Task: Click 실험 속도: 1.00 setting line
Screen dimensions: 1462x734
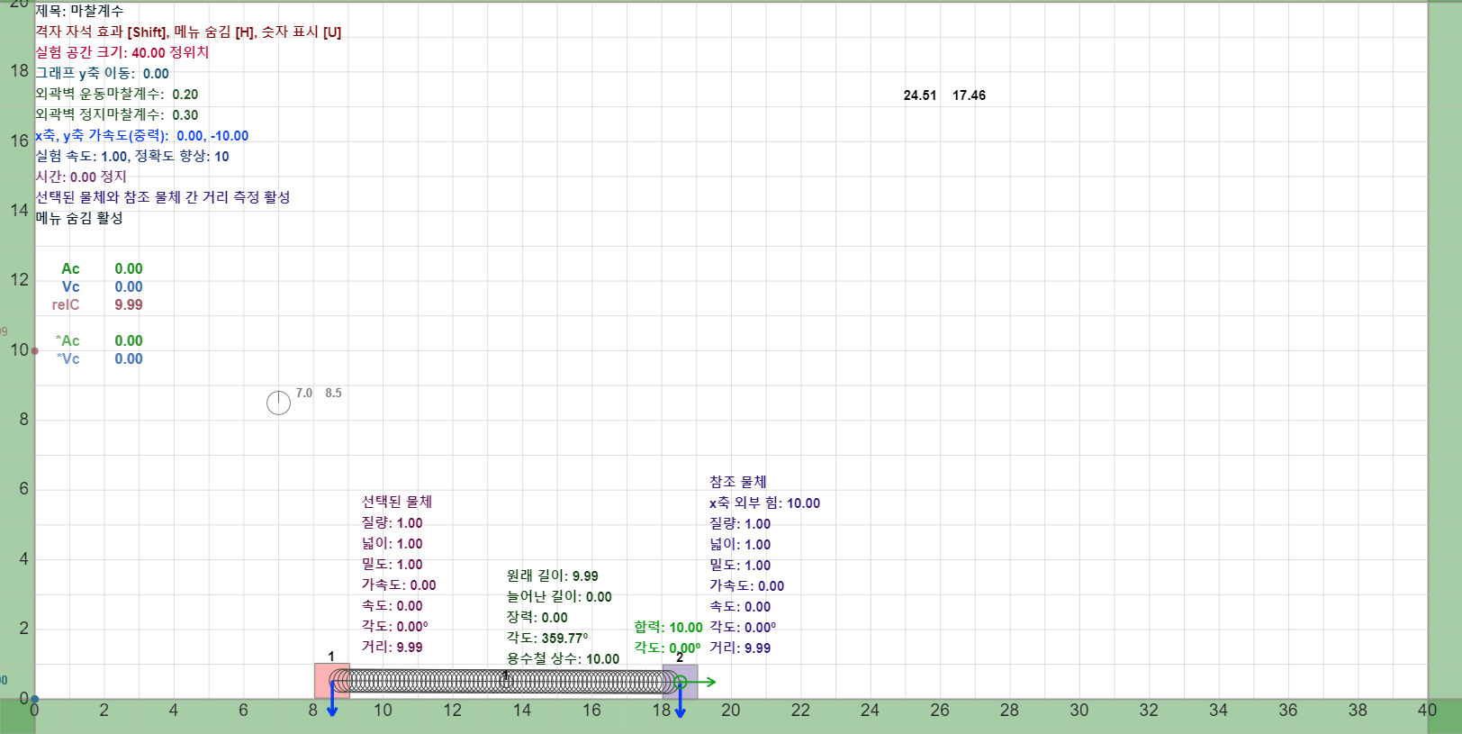Action: coord(132,156)
